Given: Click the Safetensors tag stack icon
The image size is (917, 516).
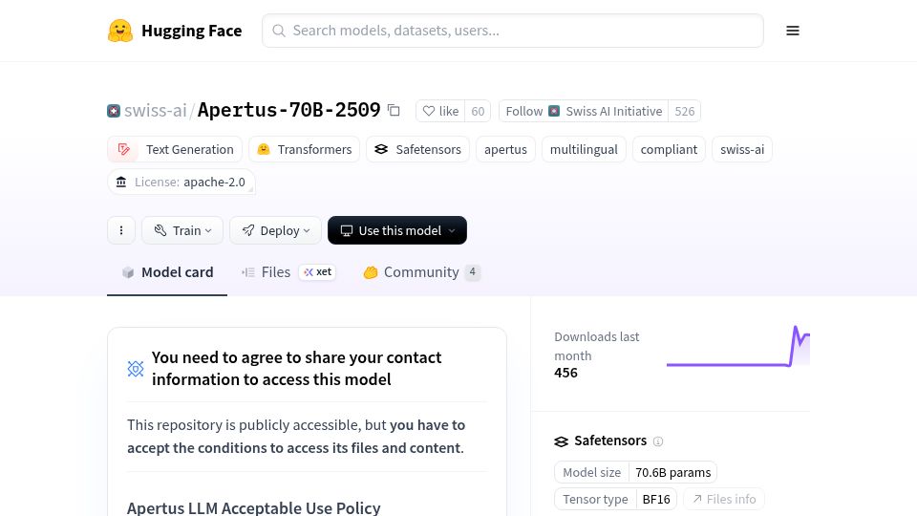Looking at the screenshot, I should click(381, 149).
